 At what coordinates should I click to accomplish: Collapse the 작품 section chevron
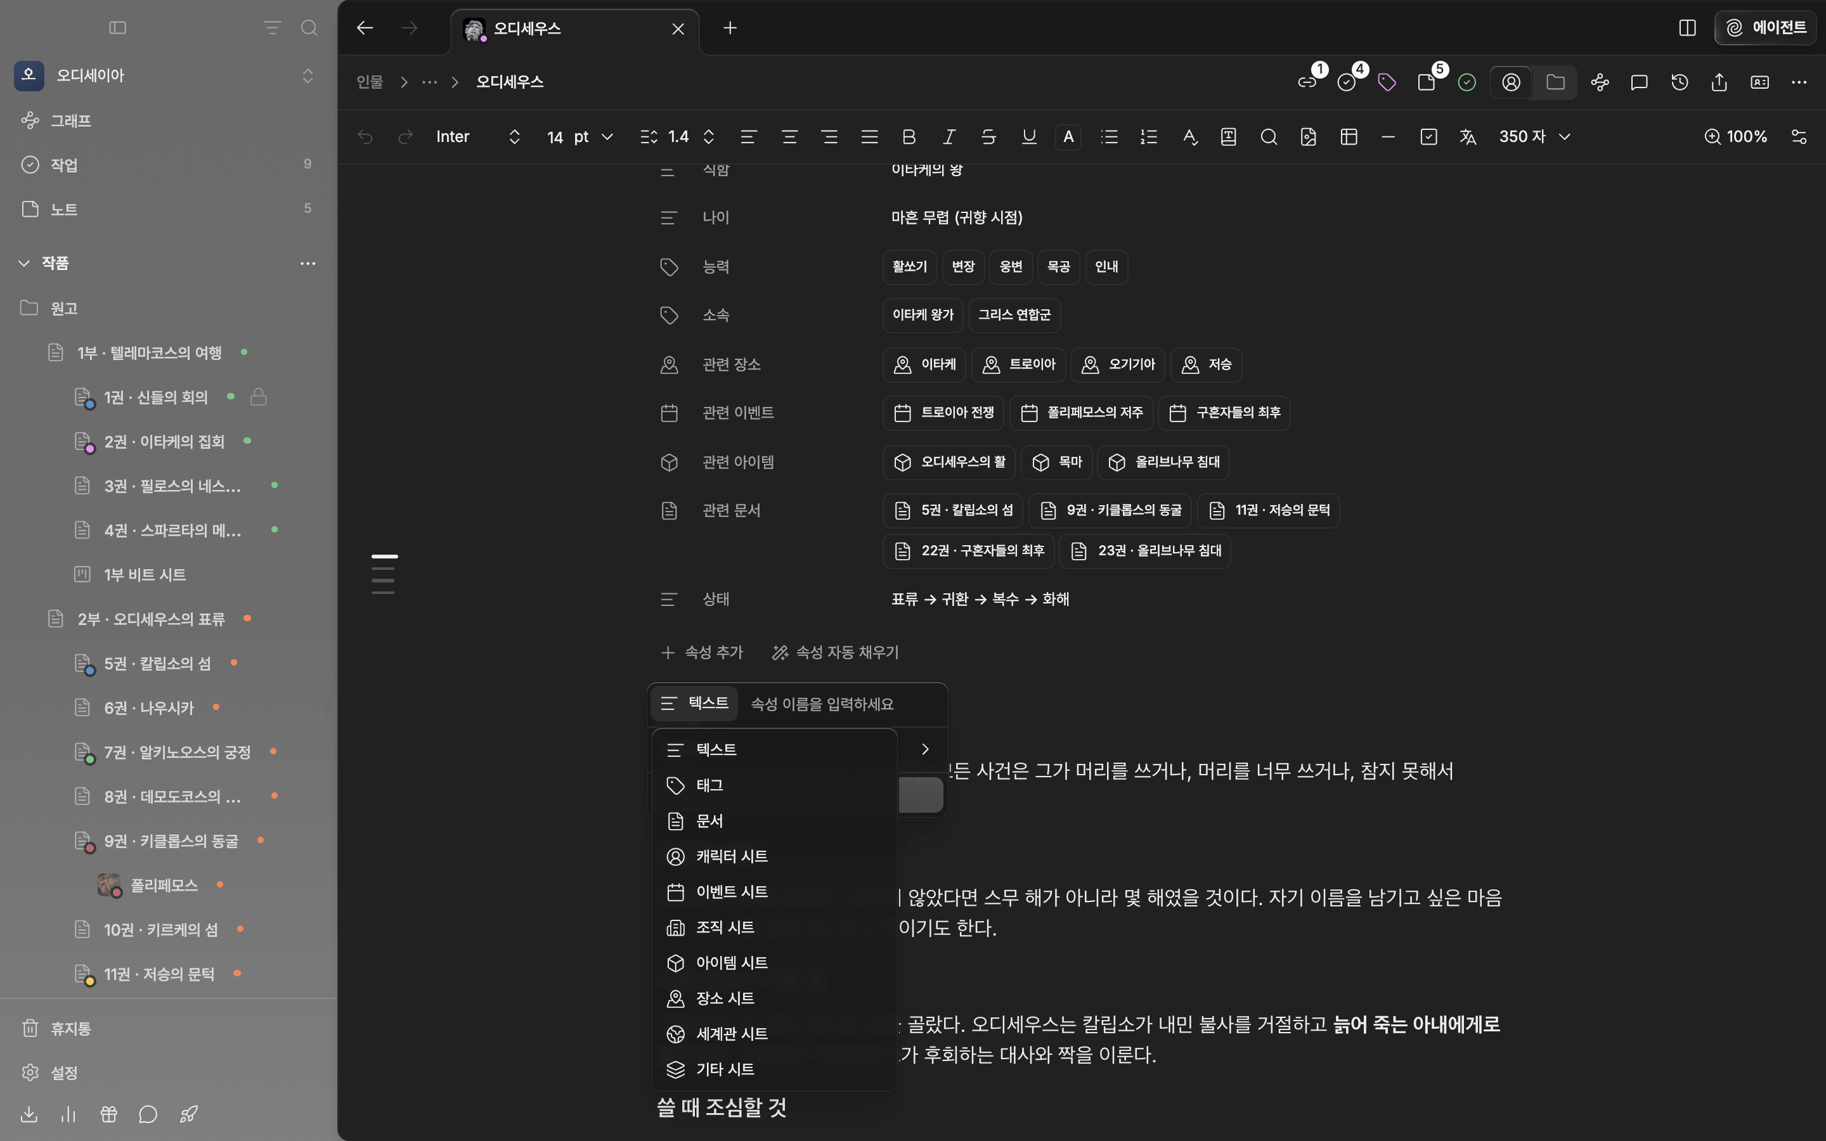tap(24, 263)
